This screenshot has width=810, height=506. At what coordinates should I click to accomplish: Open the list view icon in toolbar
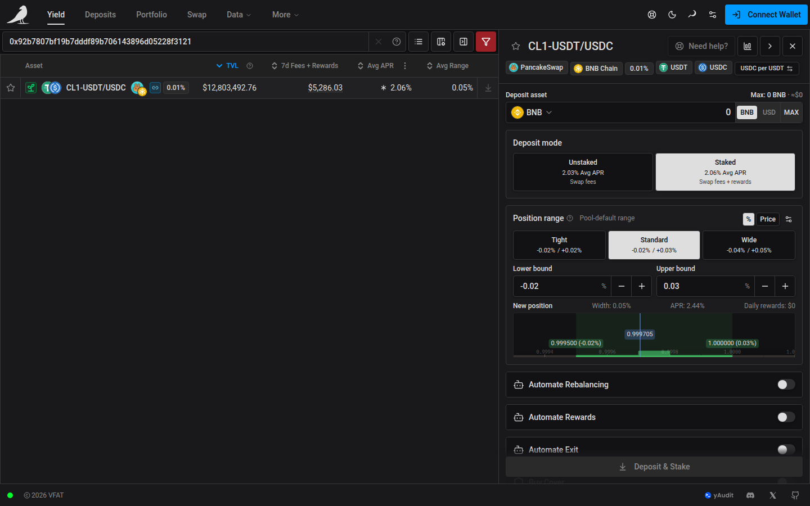[x=418, y=42]
